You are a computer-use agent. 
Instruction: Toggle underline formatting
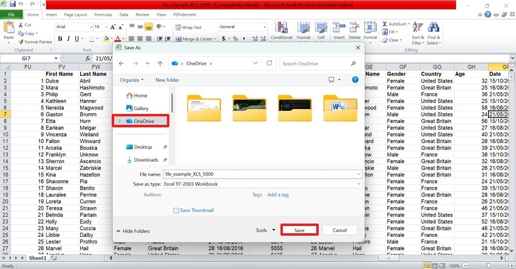click(x=76, y=39)
